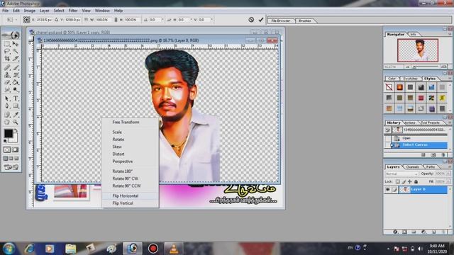The height and width of the screenshot is (255, 454).
Task: Toggle history brush source beside Open state
Action: pyautogui.click(x=387, y=138)
